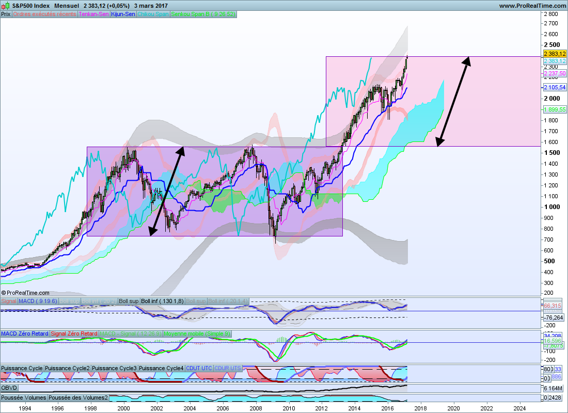Image resolution: width=568 pixels, height=413 pixels.
Task: Select the black double arrow in the pink rectangle
Action: pyautogui.click(x=453, y=101)
